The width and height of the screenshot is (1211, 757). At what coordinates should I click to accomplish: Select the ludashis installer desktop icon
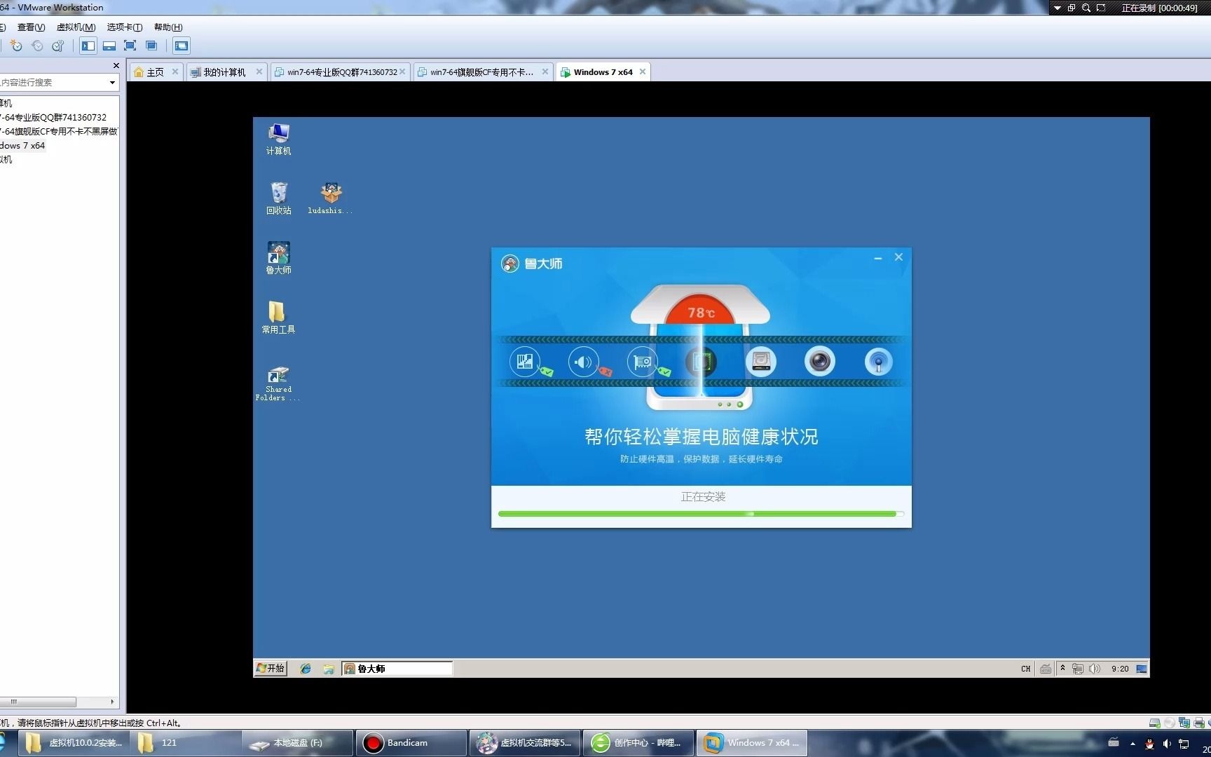(331, 198)
